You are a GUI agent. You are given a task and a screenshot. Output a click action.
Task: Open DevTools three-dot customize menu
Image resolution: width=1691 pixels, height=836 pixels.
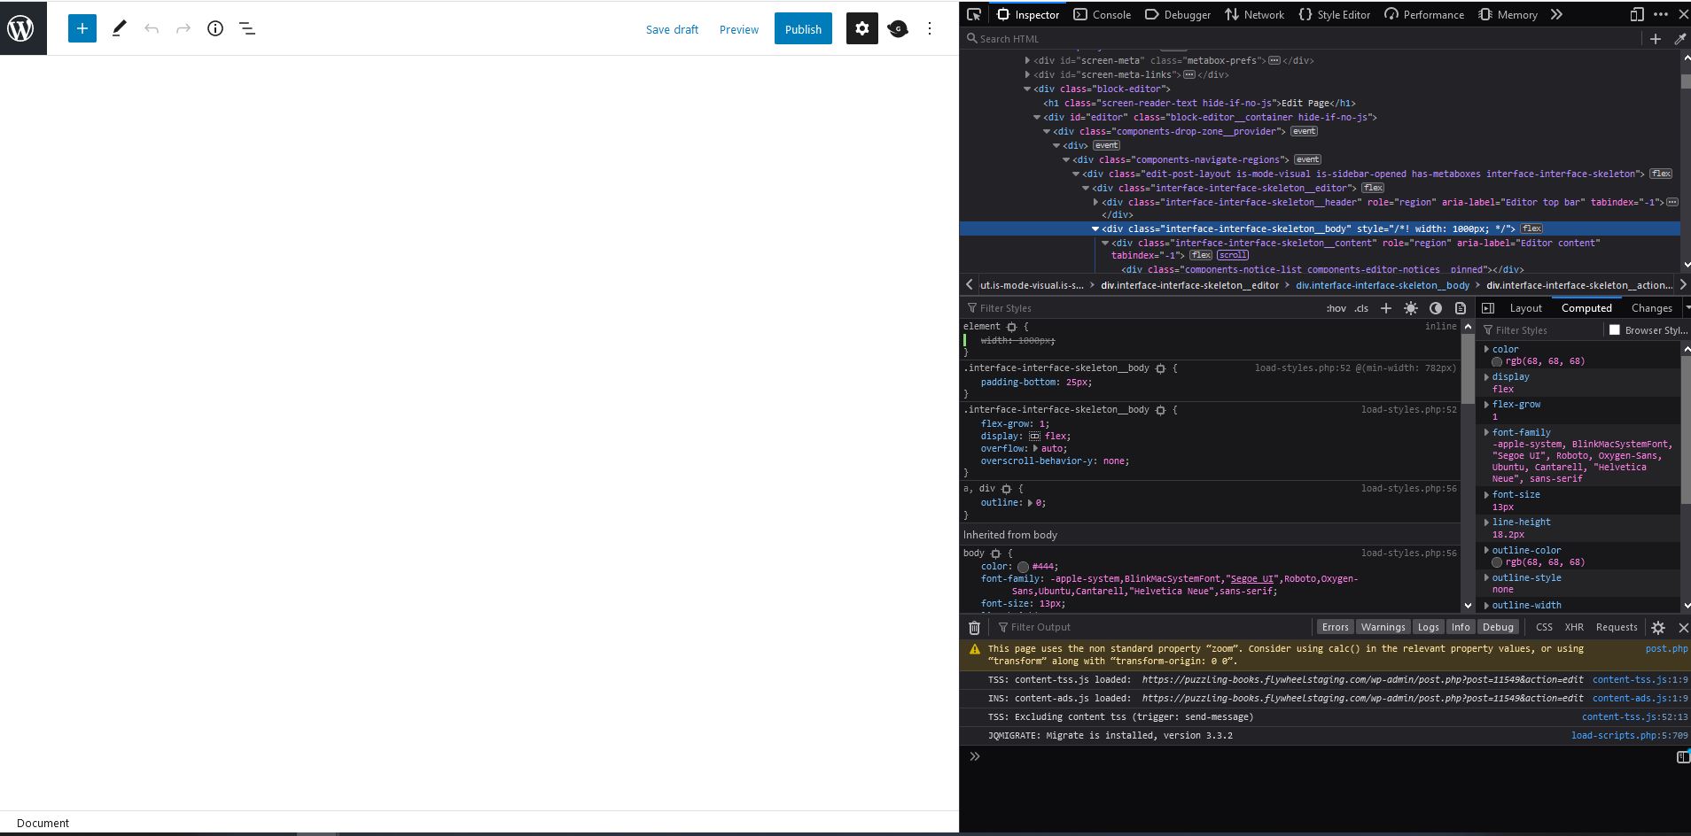tap(1661, 14)
